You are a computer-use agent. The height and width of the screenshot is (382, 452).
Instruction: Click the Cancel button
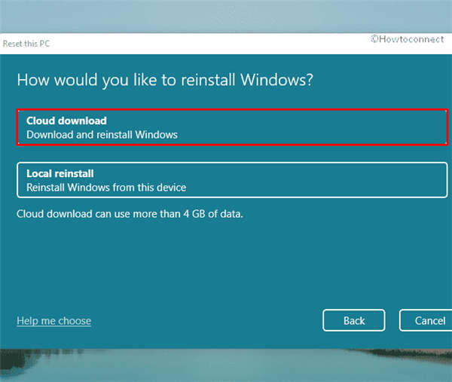click(426, 320)
